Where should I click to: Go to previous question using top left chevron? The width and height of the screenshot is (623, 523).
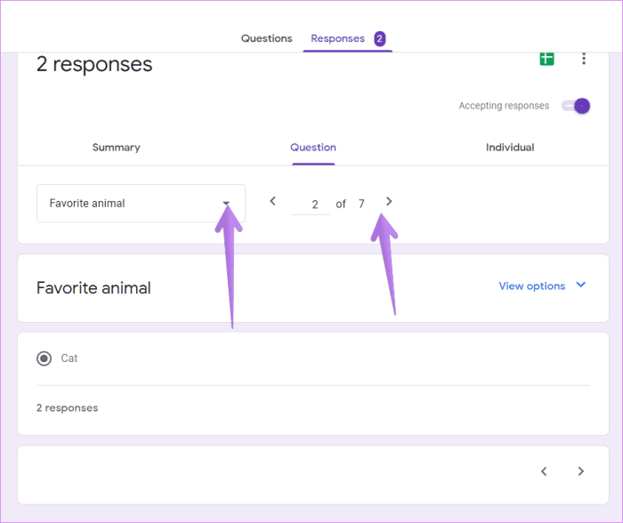[273, 202]
